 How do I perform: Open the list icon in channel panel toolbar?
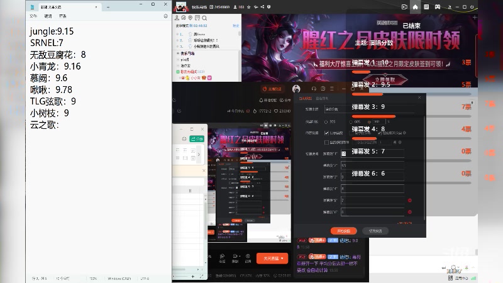click(197, 18)
